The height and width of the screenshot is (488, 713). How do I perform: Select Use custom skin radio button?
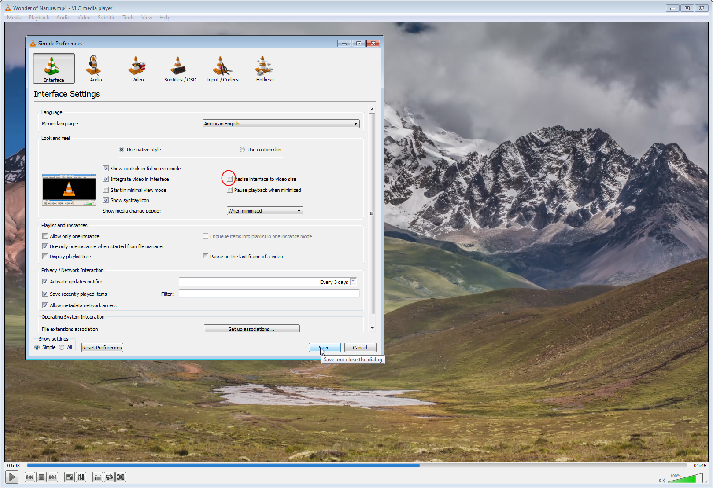coord(242,150)
